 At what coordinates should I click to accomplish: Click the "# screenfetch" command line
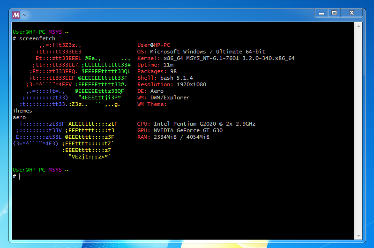[34, 38]
